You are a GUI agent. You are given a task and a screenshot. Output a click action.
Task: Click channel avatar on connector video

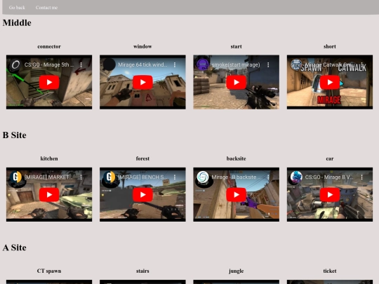pyautogui.click(x=15, y=65)
